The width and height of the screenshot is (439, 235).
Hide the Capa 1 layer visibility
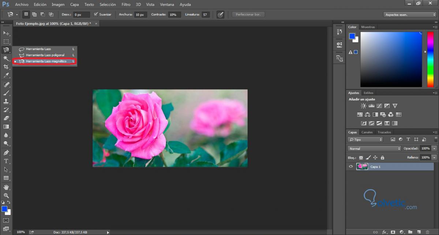pos(351,167)
